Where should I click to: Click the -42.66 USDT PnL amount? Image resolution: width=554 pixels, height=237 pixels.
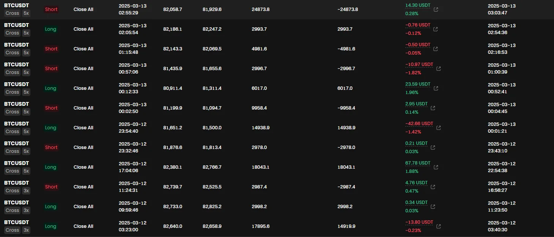click(x=419, y=124)
